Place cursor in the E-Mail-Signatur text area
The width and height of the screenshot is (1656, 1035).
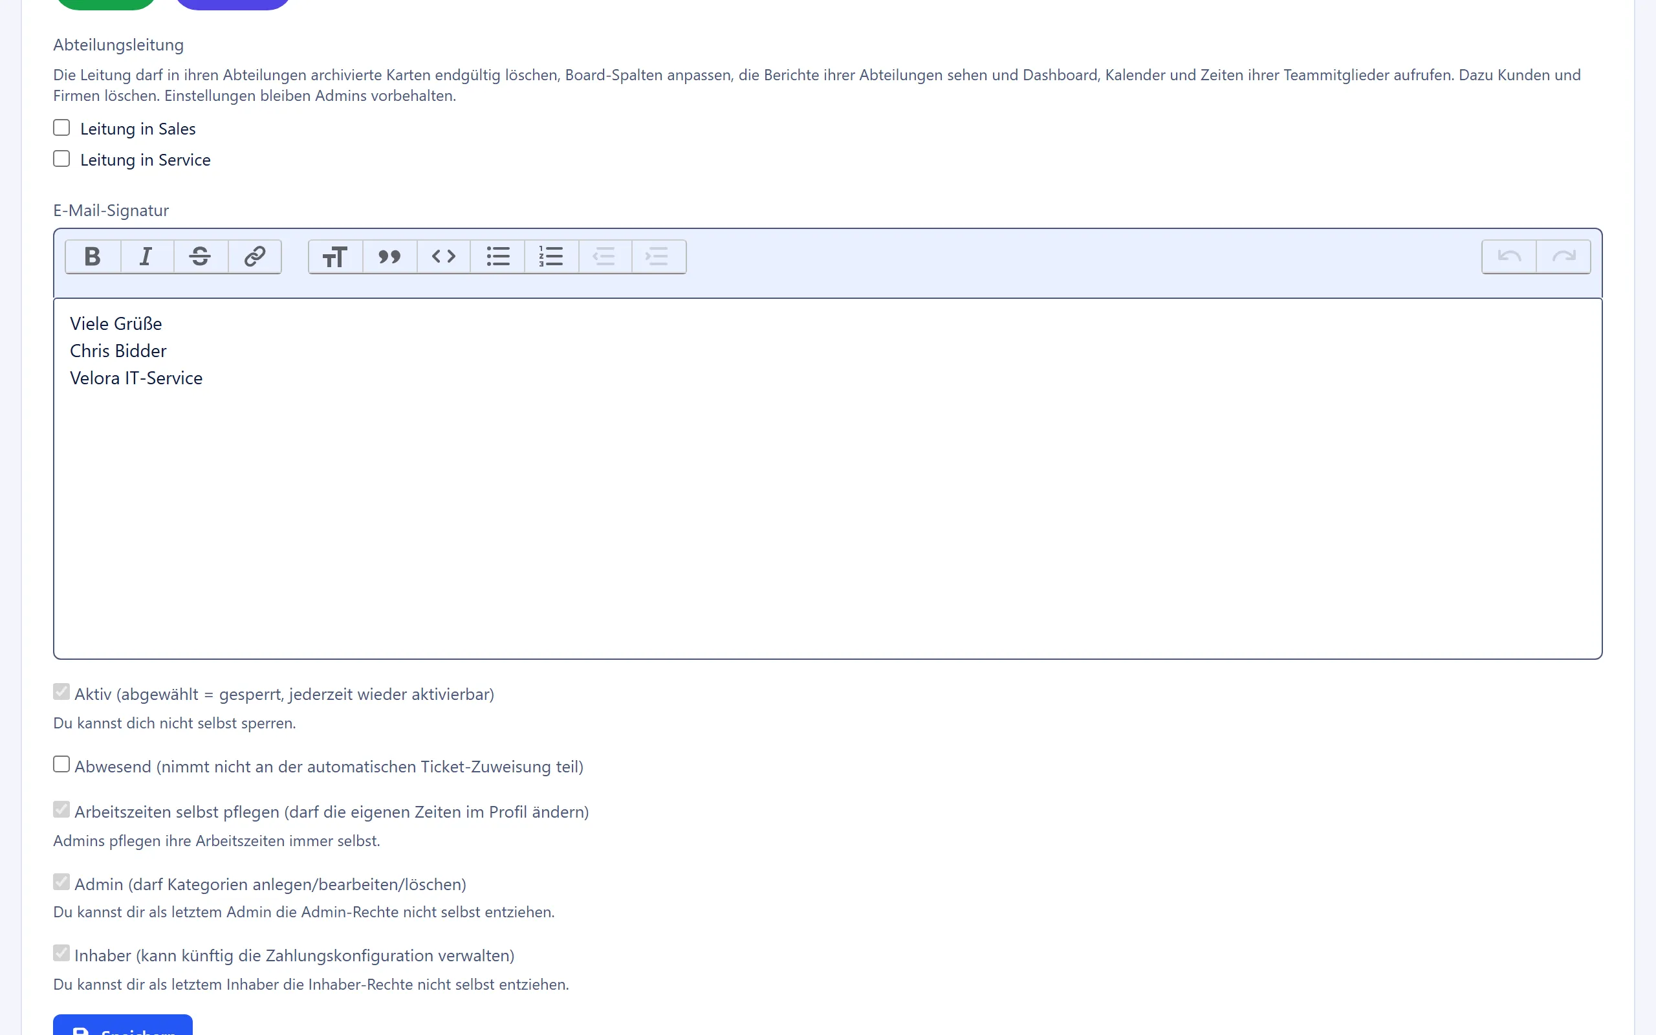pos(828,479)
